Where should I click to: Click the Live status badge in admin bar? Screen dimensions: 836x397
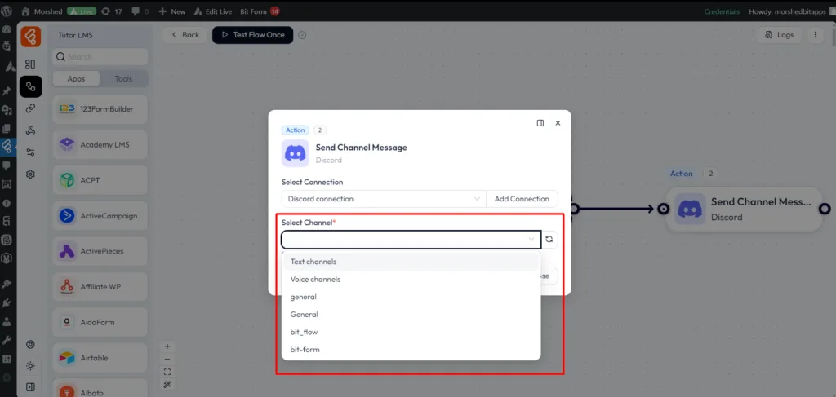tap(82, 11)
